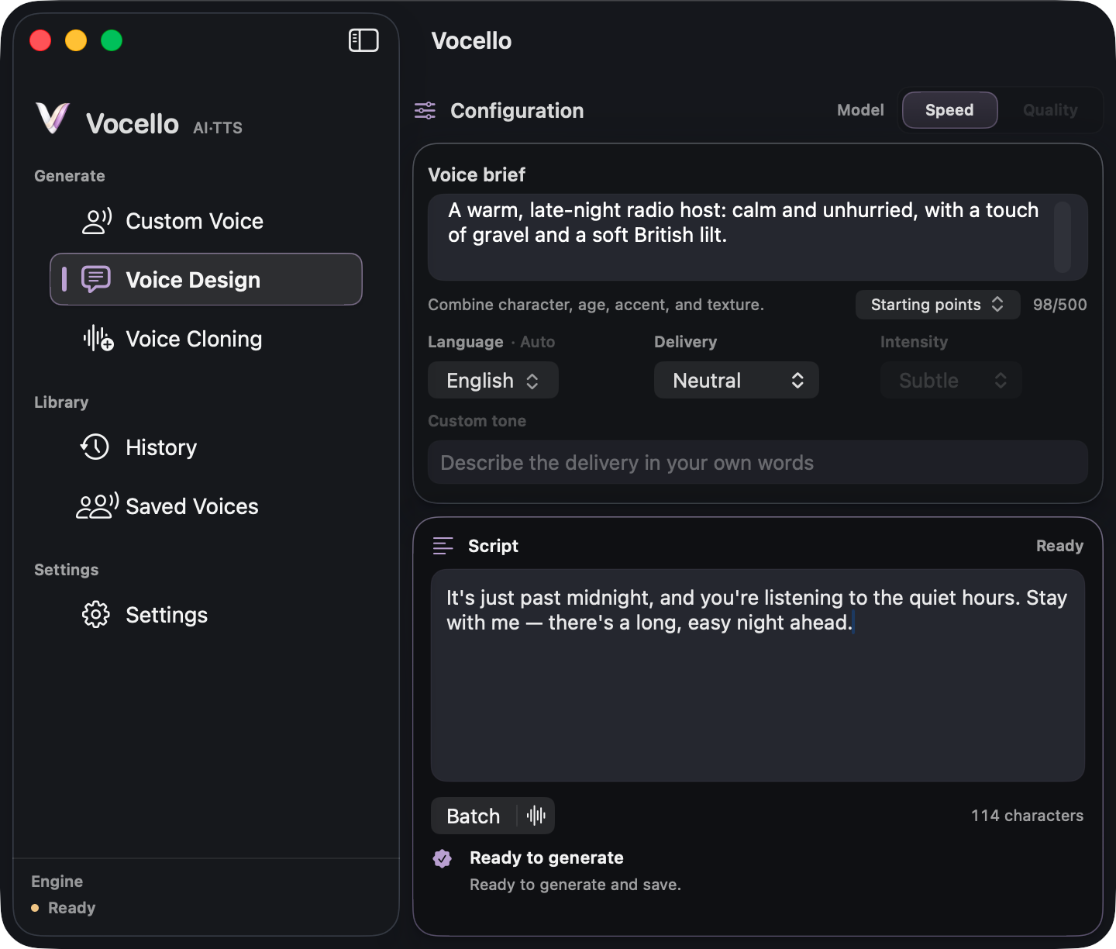Open Settings from the sidebar
Image resolution: width=1116 pixels, height=949 pixels.
click(206, 615)
